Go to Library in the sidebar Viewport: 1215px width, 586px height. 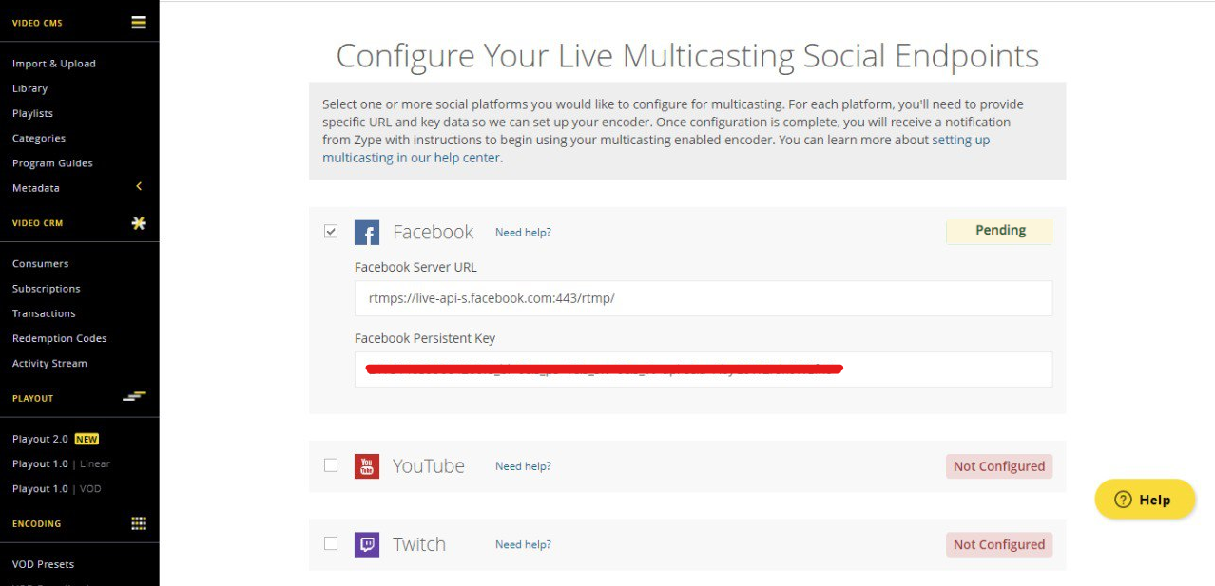click(x=29, y=88)
